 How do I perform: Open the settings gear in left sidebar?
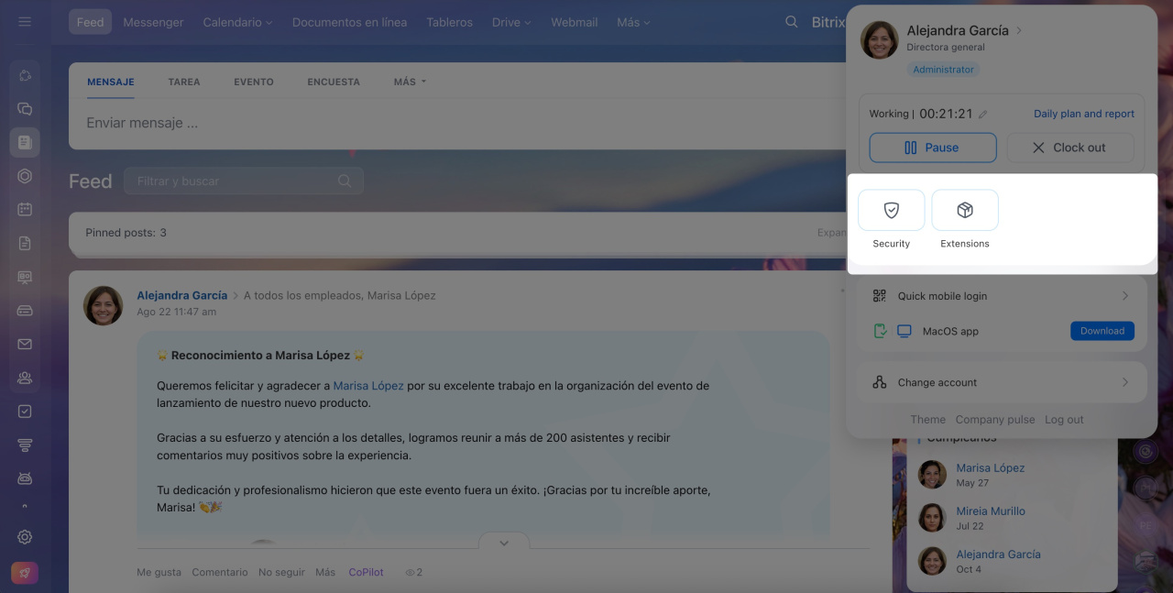pyautogui.click(x=25, y=537)
